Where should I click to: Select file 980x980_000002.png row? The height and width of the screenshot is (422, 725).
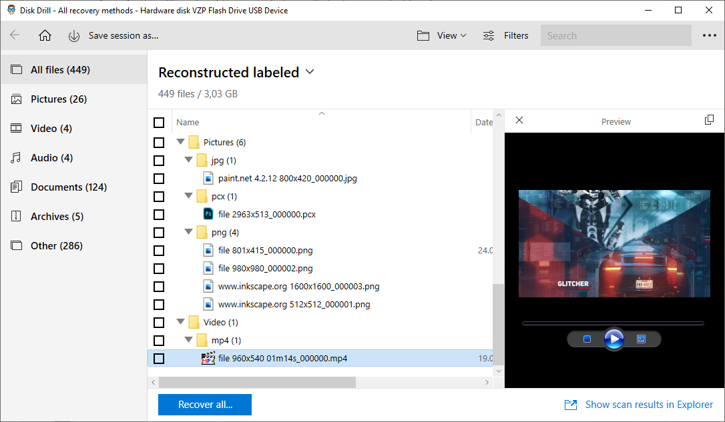(320, 268)
